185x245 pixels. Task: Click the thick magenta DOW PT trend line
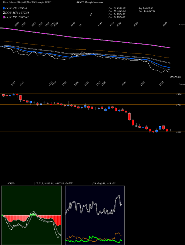pyautogui.click(x=85, y=38)
